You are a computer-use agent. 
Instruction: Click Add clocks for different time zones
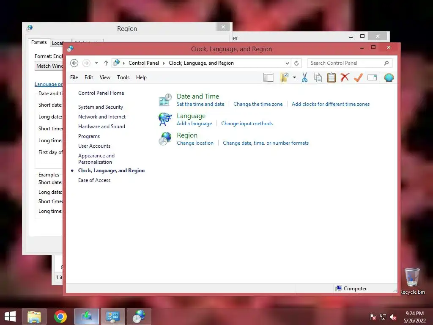pos(331,104)
